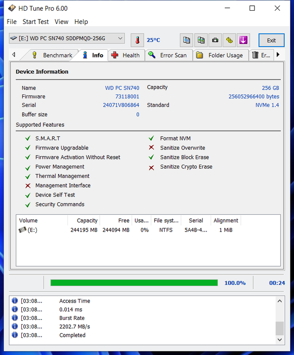
Task: Switch to the Error Scan tab
Action: [169, 55]
